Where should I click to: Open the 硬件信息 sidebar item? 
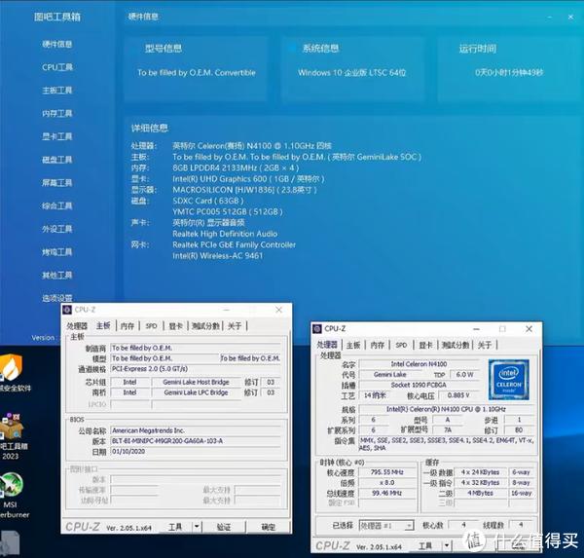57,45
